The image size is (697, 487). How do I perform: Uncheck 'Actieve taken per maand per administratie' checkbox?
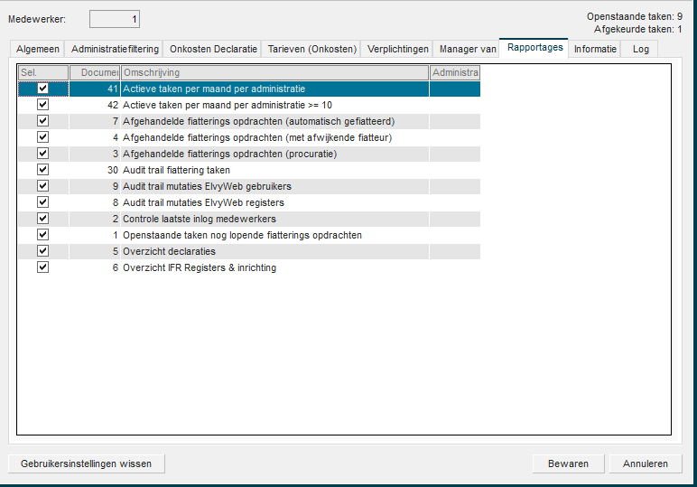[x=42, y=89]
